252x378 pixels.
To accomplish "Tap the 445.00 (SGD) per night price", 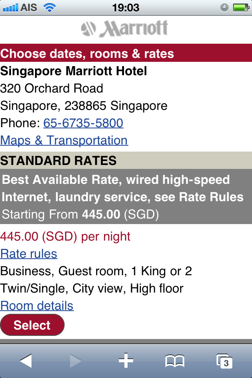I will pyautogui.click(x=65, y=237).
